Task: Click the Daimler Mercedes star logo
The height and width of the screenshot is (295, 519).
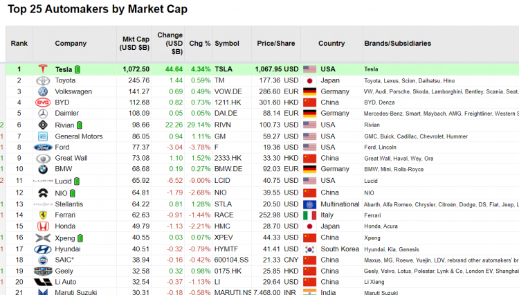Action: tap(43, 114)
